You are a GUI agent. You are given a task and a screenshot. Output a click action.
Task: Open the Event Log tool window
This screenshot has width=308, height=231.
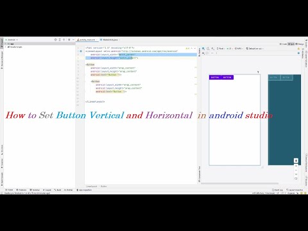click(x=277, y=190)
